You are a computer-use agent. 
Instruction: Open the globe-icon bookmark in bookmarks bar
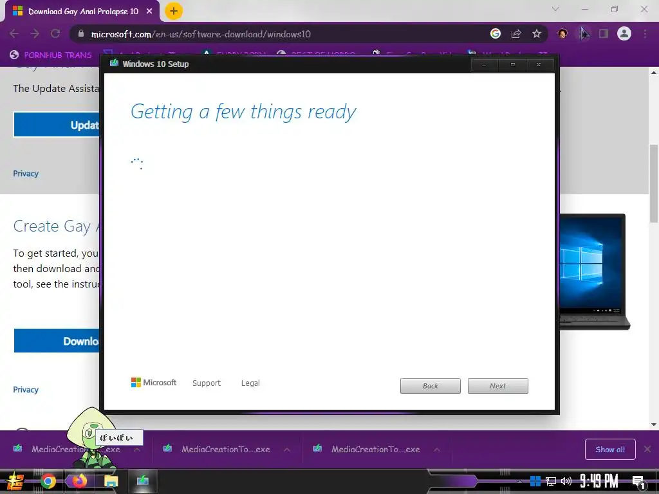(x=51, y=55)
